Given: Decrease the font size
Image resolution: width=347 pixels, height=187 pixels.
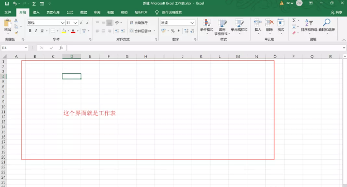Looking at the screenshot, I should (87, 23).
